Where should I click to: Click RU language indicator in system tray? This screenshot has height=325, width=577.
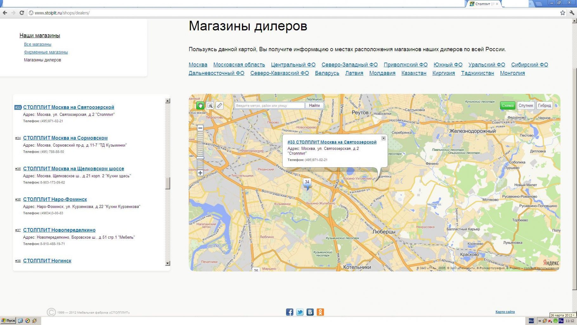[531, 321]
